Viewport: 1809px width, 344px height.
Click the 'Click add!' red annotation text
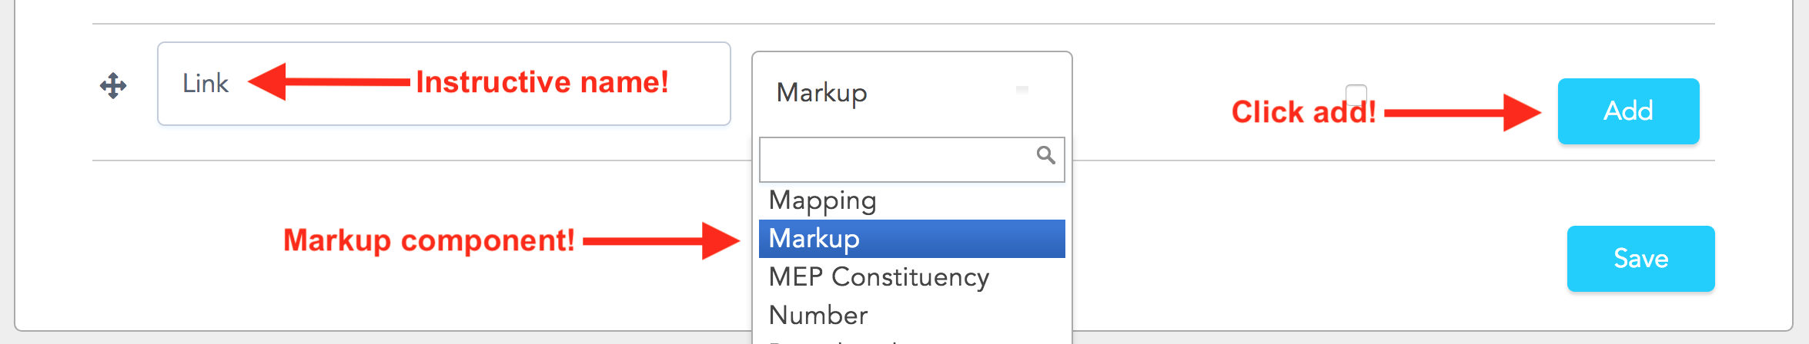[1303, 113]
